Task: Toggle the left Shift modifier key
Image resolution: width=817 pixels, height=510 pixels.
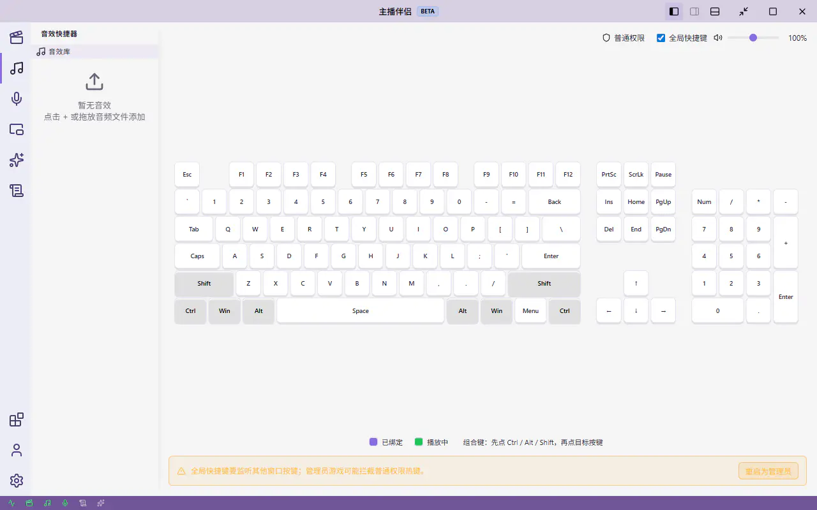Action: coord(204,284)
